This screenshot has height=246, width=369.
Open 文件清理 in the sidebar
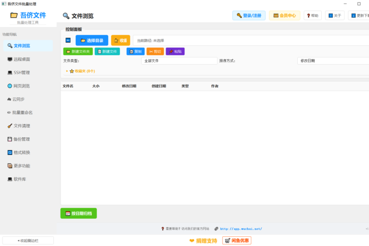pyautogui.click(x=28, y=126)
